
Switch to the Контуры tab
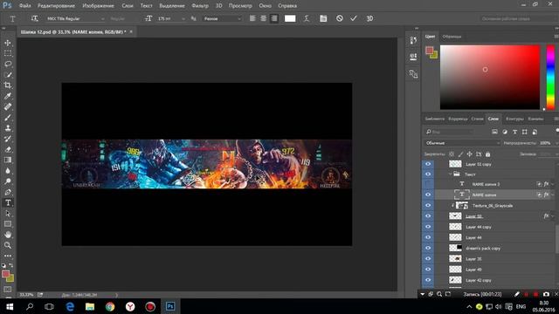tap(514, 119)
